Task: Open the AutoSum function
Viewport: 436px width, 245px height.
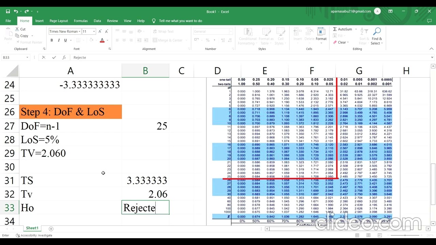Action: [342, 29]
